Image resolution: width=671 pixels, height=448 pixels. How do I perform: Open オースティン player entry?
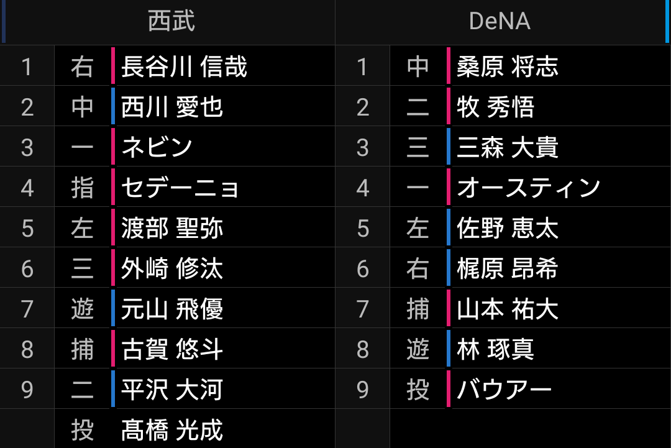(x=529, y=188)
